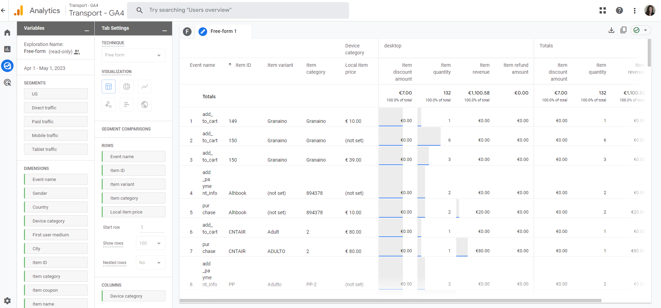
Task: Download the exploration data
Action: point(611,30)
